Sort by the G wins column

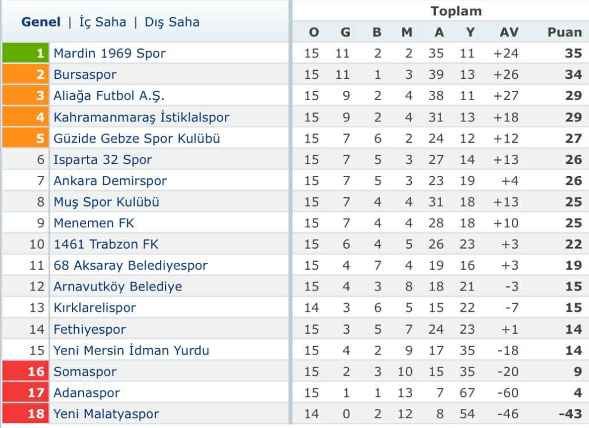click(345, 32)
